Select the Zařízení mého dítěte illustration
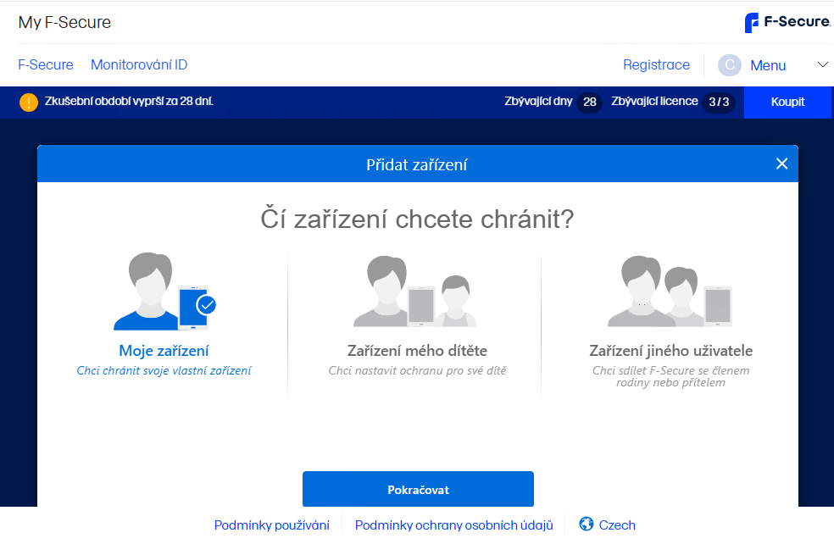 coord(414,291)
